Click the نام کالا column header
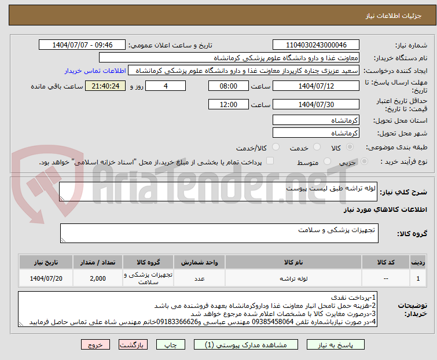This screenshot has height=360, width=437. point(293,262)
